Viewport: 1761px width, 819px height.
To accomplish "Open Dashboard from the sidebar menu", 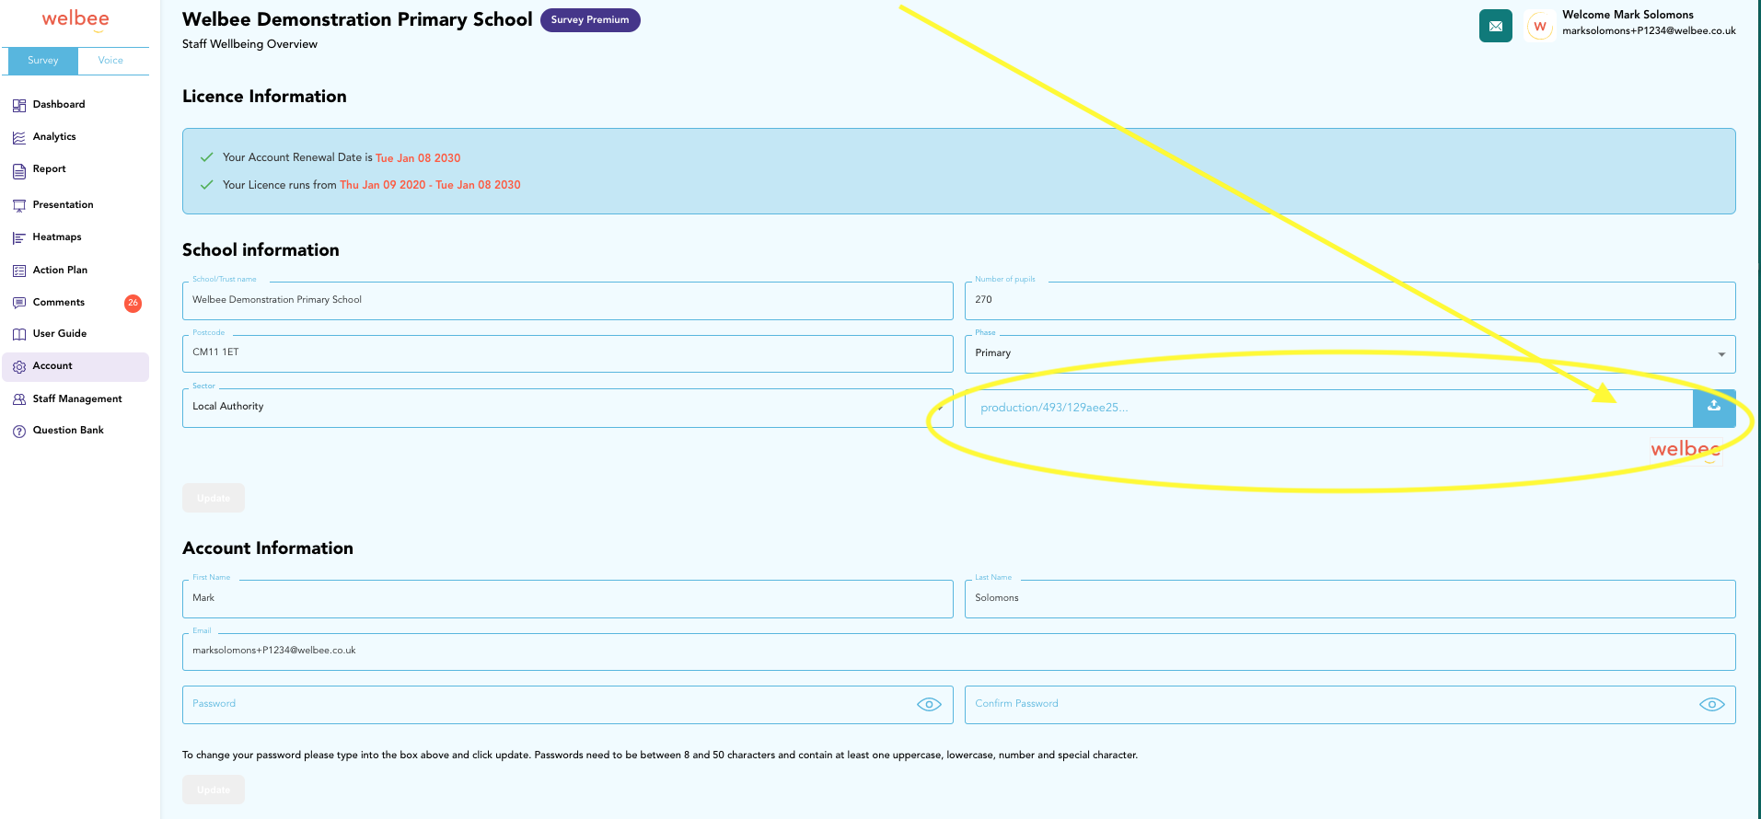I will coord(59,105).
